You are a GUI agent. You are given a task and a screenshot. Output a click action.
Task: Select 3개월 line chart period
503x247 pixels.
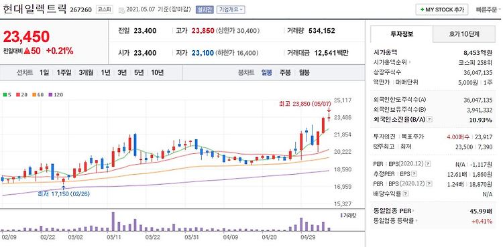coord(87,73)
